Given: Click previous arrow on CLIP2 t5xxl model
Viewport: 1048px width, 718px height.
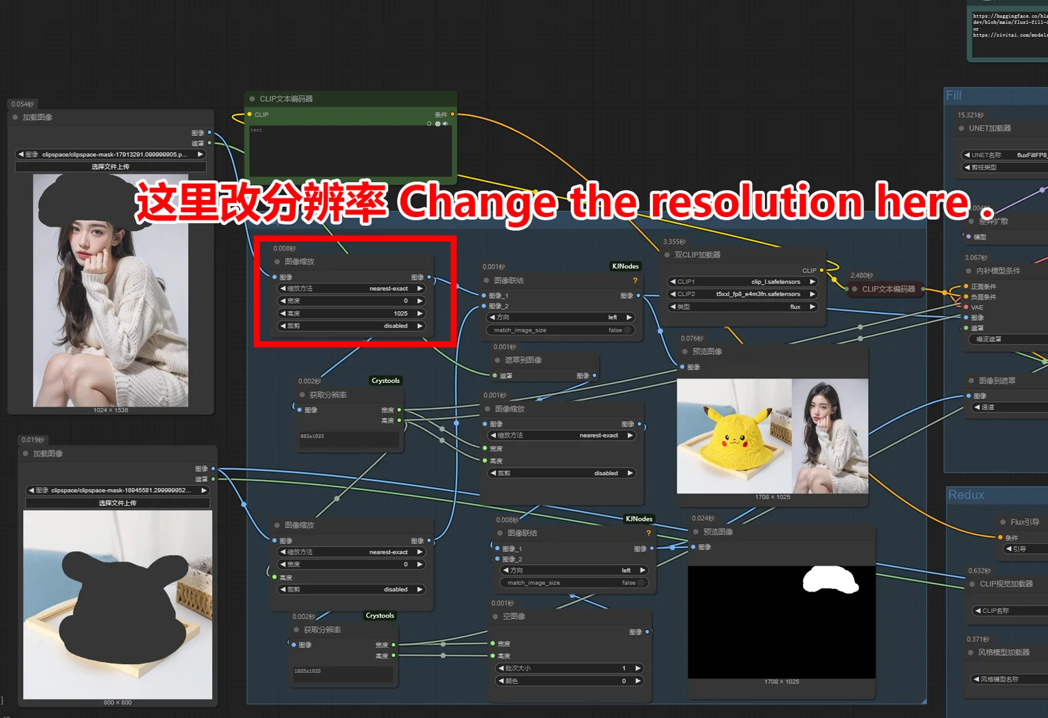Looking at the screenshot, I should [x=673, y=294].
